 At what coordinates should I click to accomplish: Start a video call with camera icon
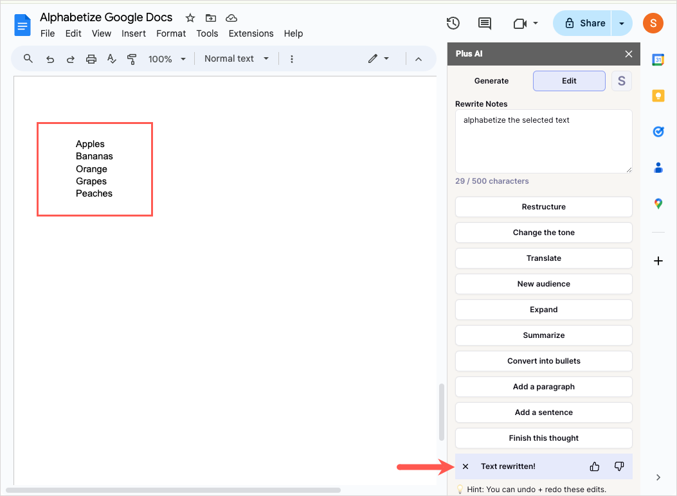click(x=520, y=23)
